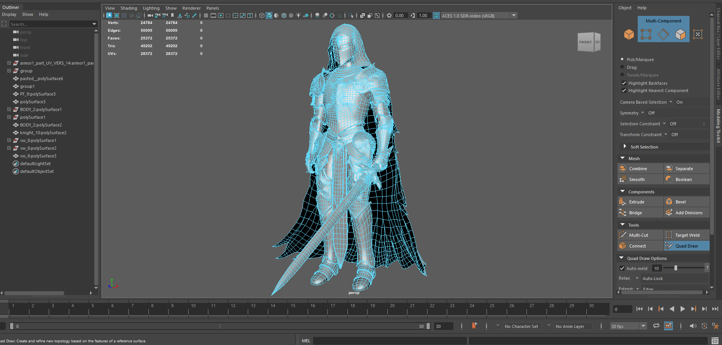Activate the Multi-Cut tool
Screen dimensions: 722x345
point(640,235)
